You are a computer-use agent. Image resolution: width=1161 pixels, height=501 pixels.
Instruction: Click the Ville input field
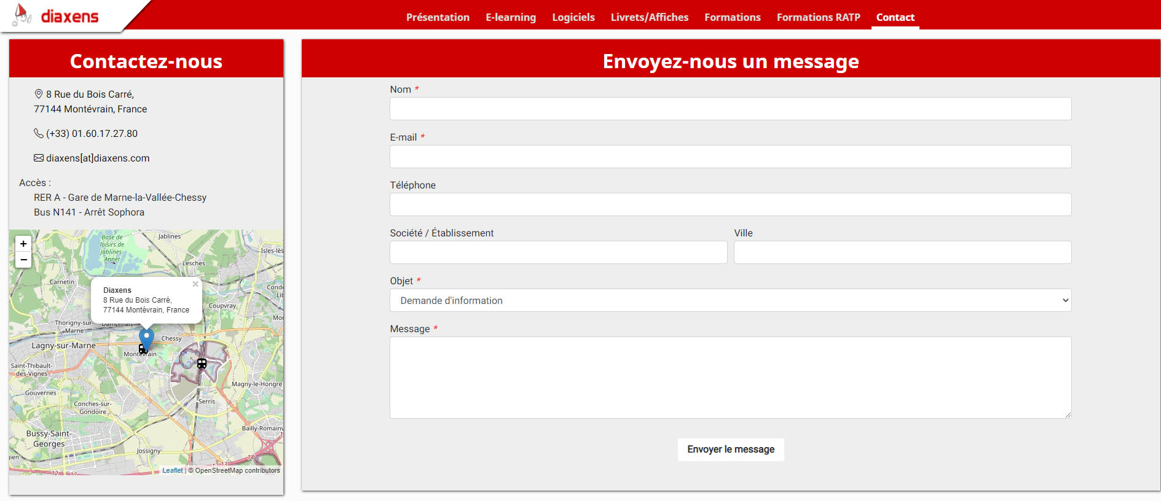click(x=902, y=252)
